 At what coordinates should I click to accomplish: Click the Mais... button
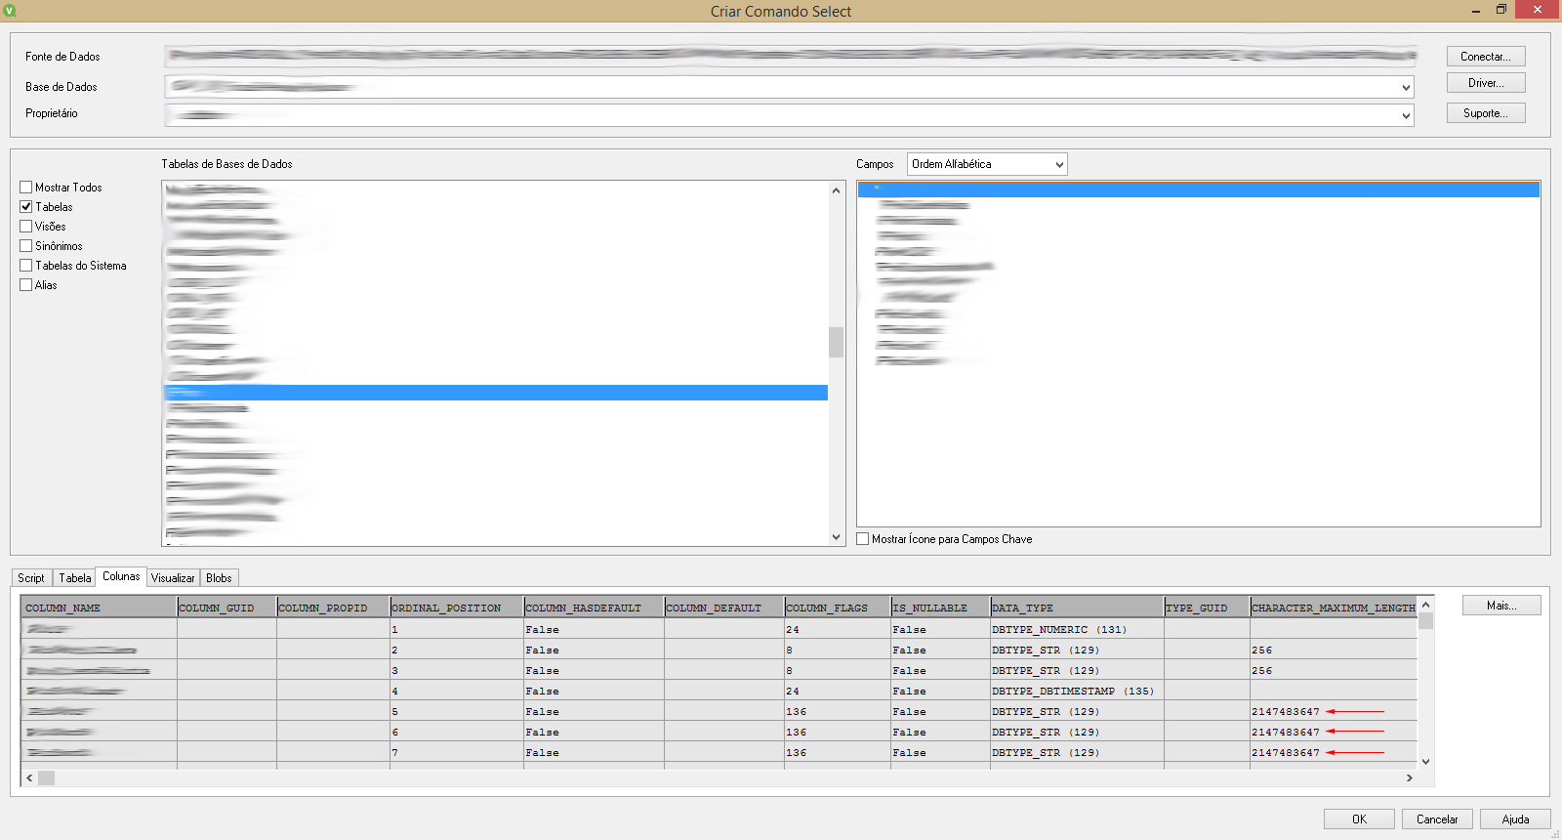[x=1501, y=606]
